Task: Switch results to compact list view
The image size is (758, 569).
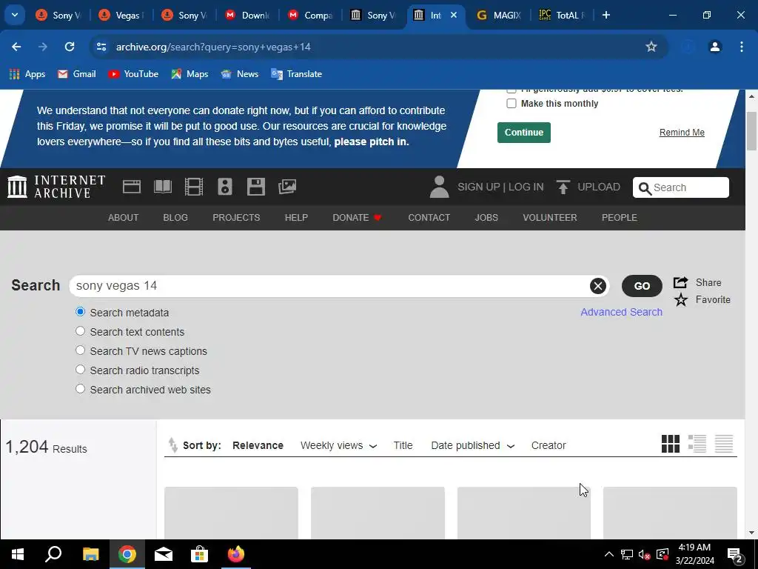Action: [x=724, y=444]
